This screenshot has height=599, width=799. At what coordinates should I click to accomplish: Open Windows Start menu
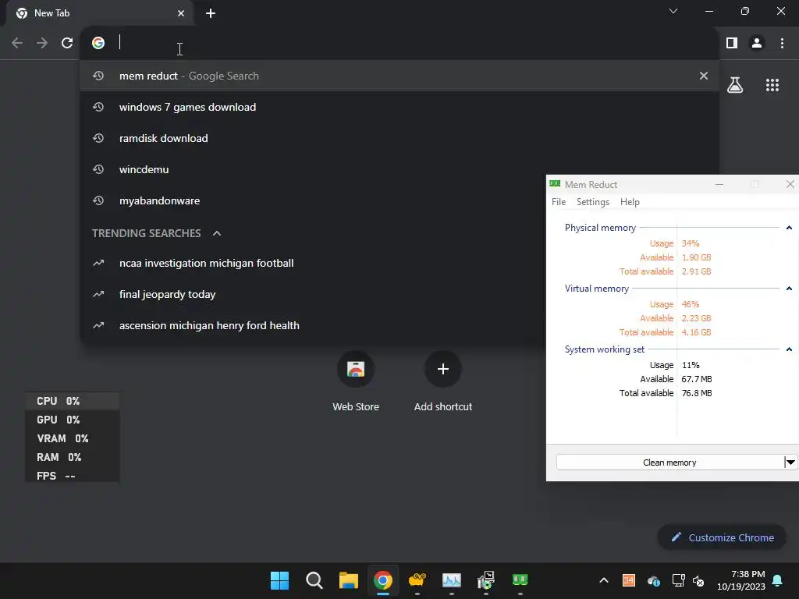click(279, 580)
